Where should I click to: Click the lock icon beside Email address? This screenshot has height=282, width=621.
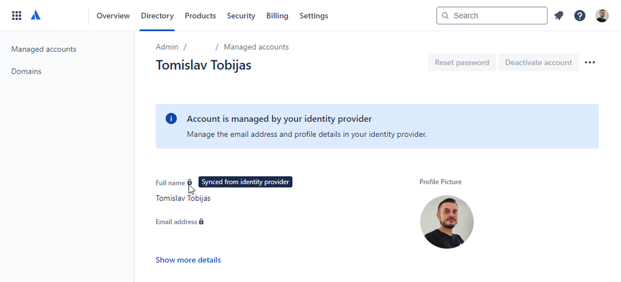click(201, 222)
